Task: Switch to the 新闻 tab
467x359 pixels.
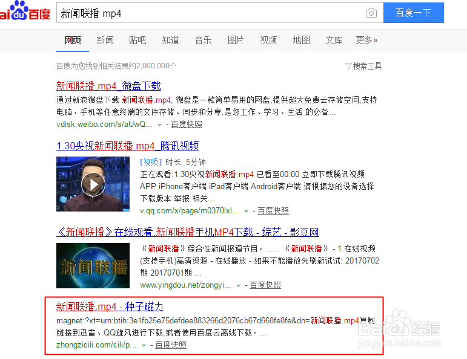Action: [x=105, y=40]
